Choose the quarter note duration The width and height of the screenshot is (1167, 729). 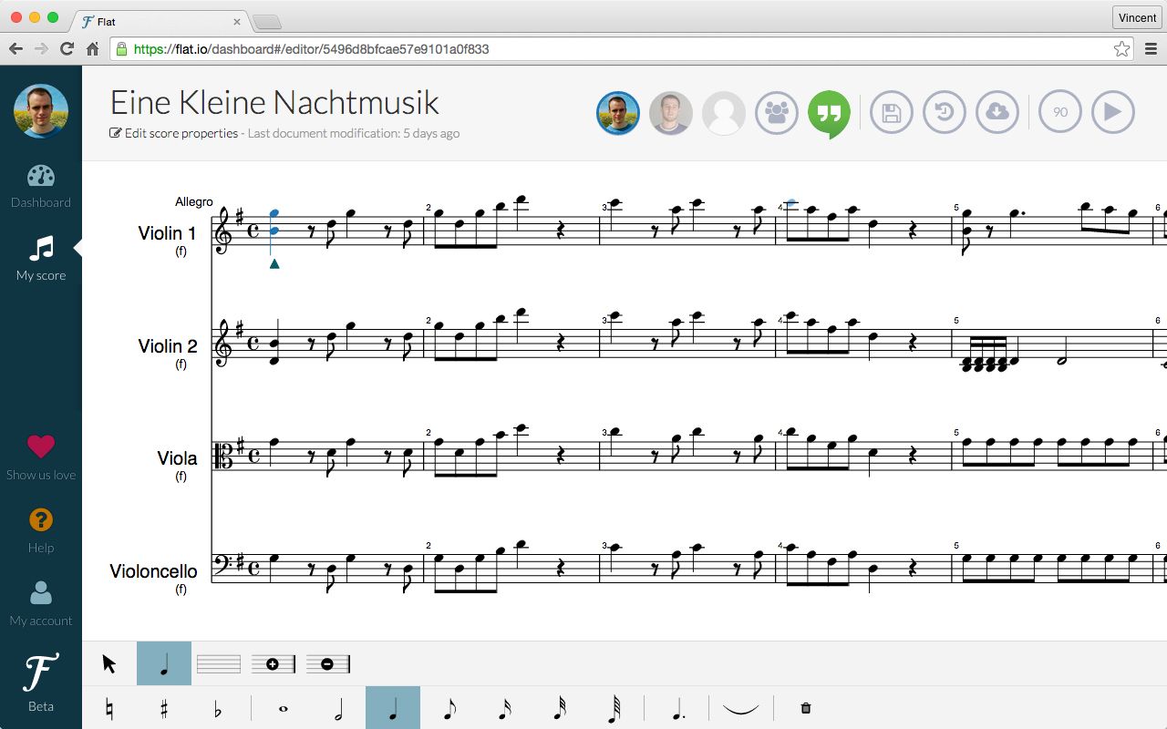tap(393, 708)
